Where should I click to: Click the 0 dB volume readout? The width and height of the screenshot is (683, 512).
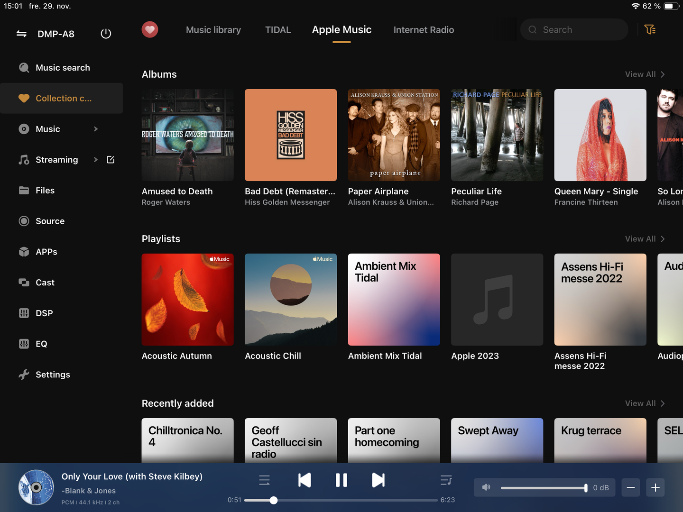click(x=601, y=488)
